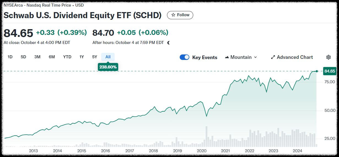Click the After hours October 4 timestamp
Screen dimensions: 339x157
pos(128,43)
